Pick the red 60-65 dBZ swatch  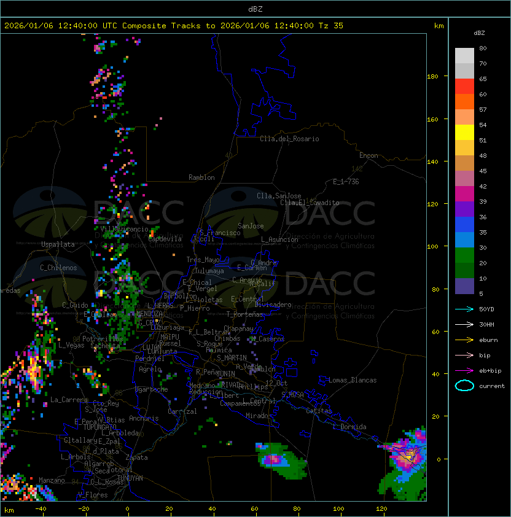point(464,87)
